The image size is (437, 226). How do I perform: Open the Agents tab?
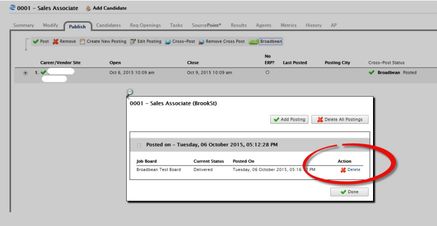coord(264,25)
